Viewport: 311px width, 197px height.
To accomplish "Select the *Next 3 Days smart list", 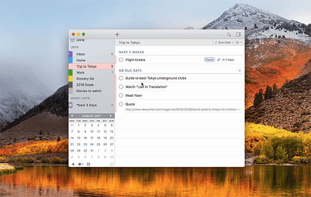I will coord(92,105).
